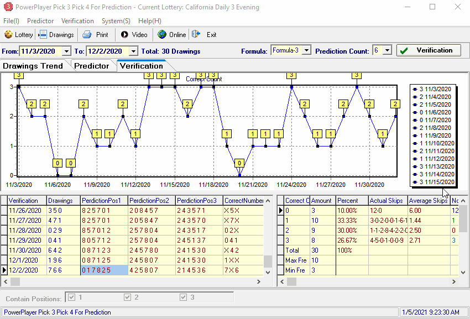Click the PerdictionPos2 column header

[x=152, y=201]
